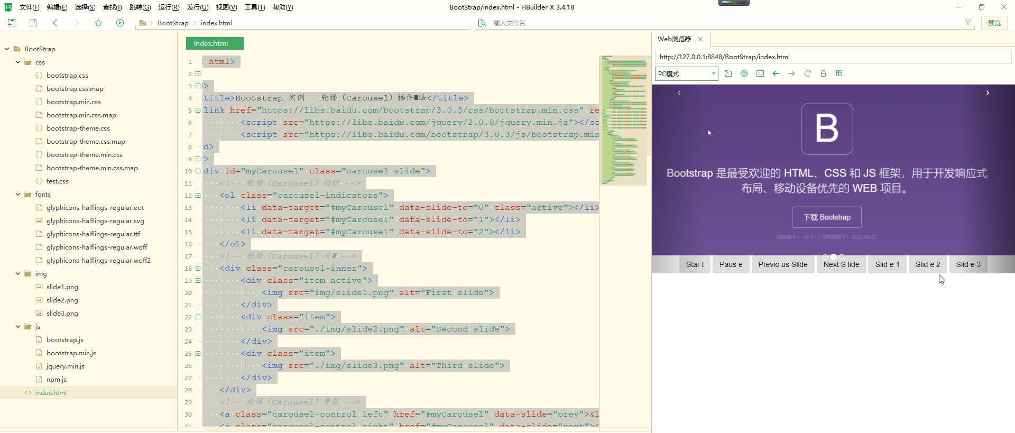Fold code at line 22

[x=198, y=317]
